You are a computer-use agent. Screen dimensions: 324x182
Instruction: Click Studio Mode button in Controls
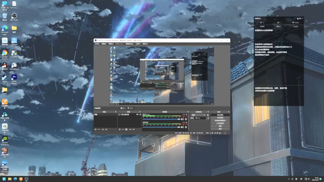[220, 123]
